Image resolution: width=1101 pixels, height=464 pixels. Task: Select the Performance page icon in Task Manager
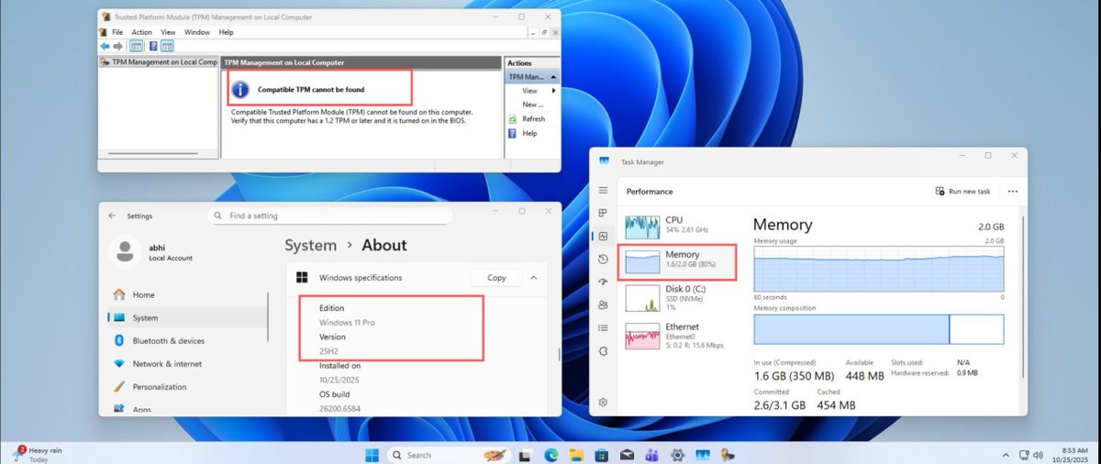click(x=603, y=237)
